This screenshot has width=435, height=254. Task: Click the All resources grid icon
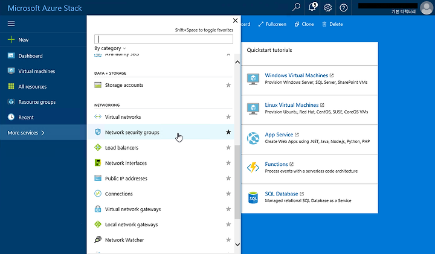tap(11, 86)
